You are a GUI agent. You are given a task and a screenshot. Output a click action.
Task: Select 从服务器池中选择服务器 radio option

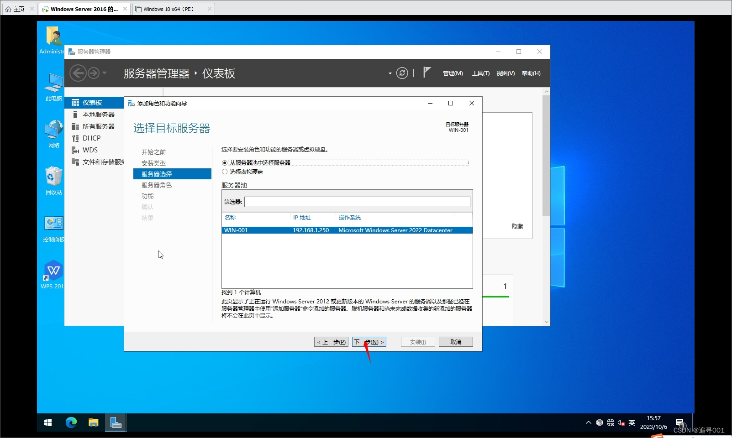225,163
